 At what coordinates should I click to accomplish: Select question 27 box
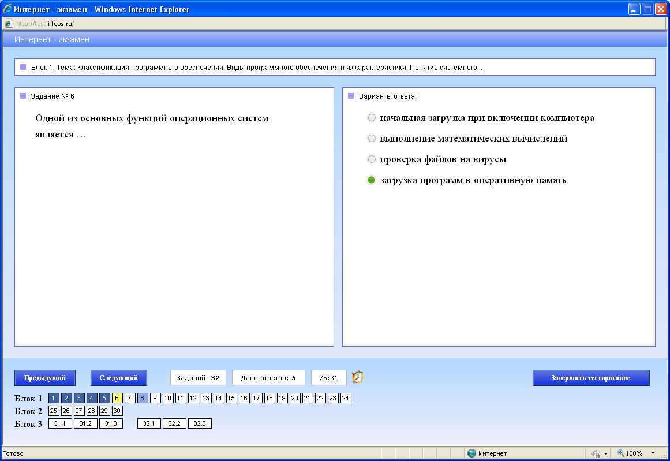coord(79,411)
